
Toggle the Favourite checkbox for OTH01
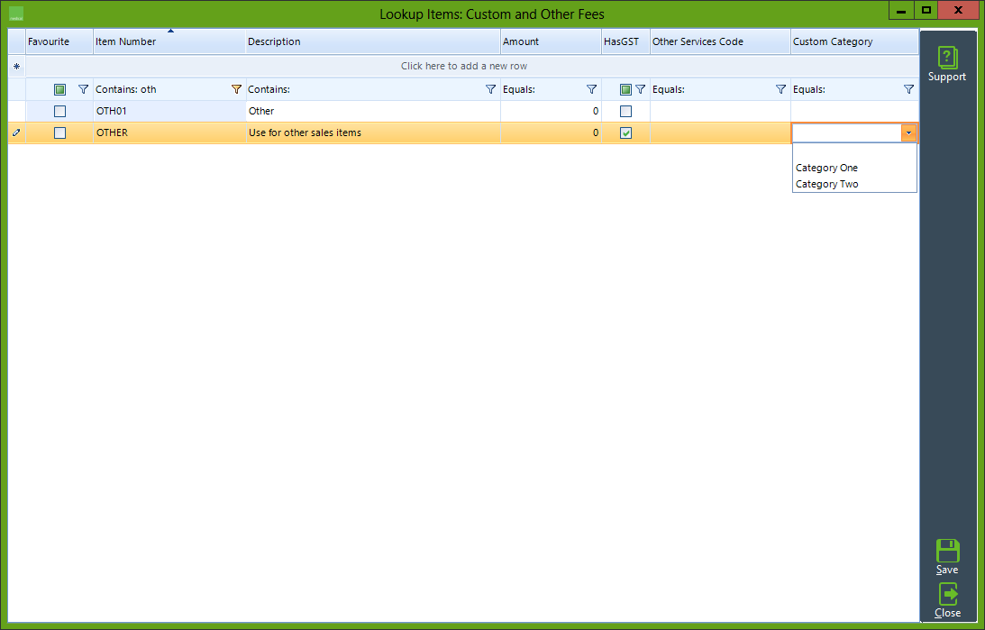point(59,111)
